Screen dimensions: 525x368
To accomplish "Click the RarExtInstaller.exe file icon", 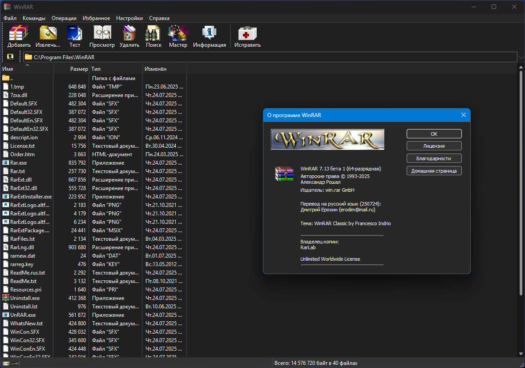I will 6,197.
